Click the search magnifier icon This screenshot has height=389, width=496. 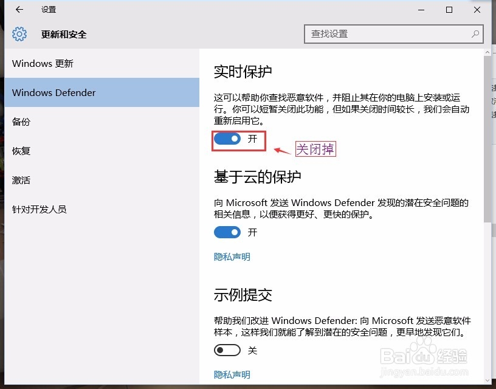click(475, 34)
